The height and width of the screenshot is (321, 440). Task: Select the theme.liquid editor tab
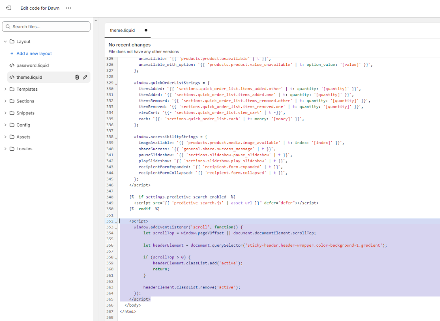point(122,30)
